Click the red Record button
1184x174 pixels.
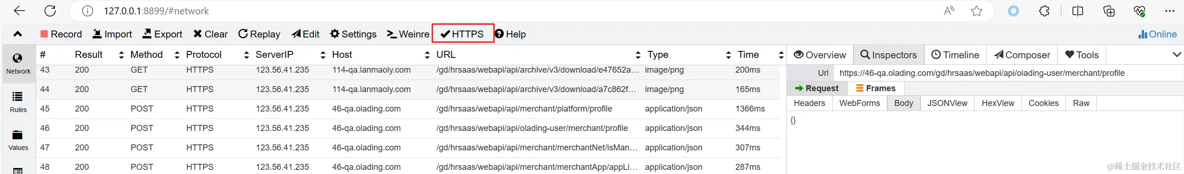point(61,34)
